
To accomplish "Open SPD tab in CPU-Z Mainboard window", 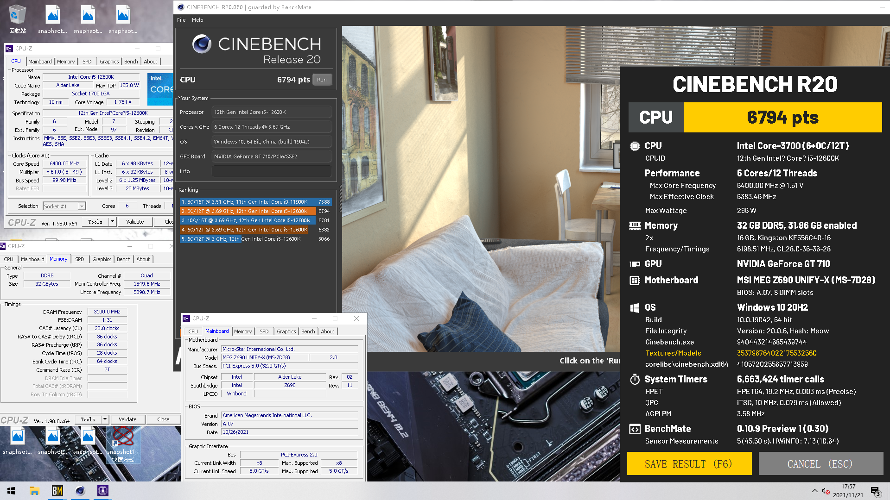I will coord(264,331).
